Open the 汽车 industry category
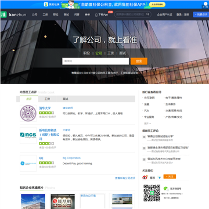 [147, 111]
